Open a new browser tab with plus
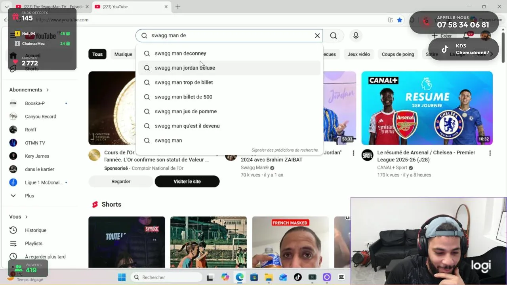 (x=178, y=7)
